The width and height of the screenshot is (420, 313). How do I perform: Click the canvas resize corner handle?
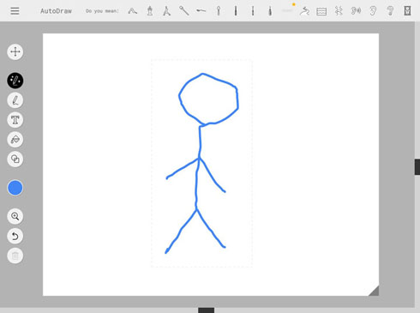point(375,291)
